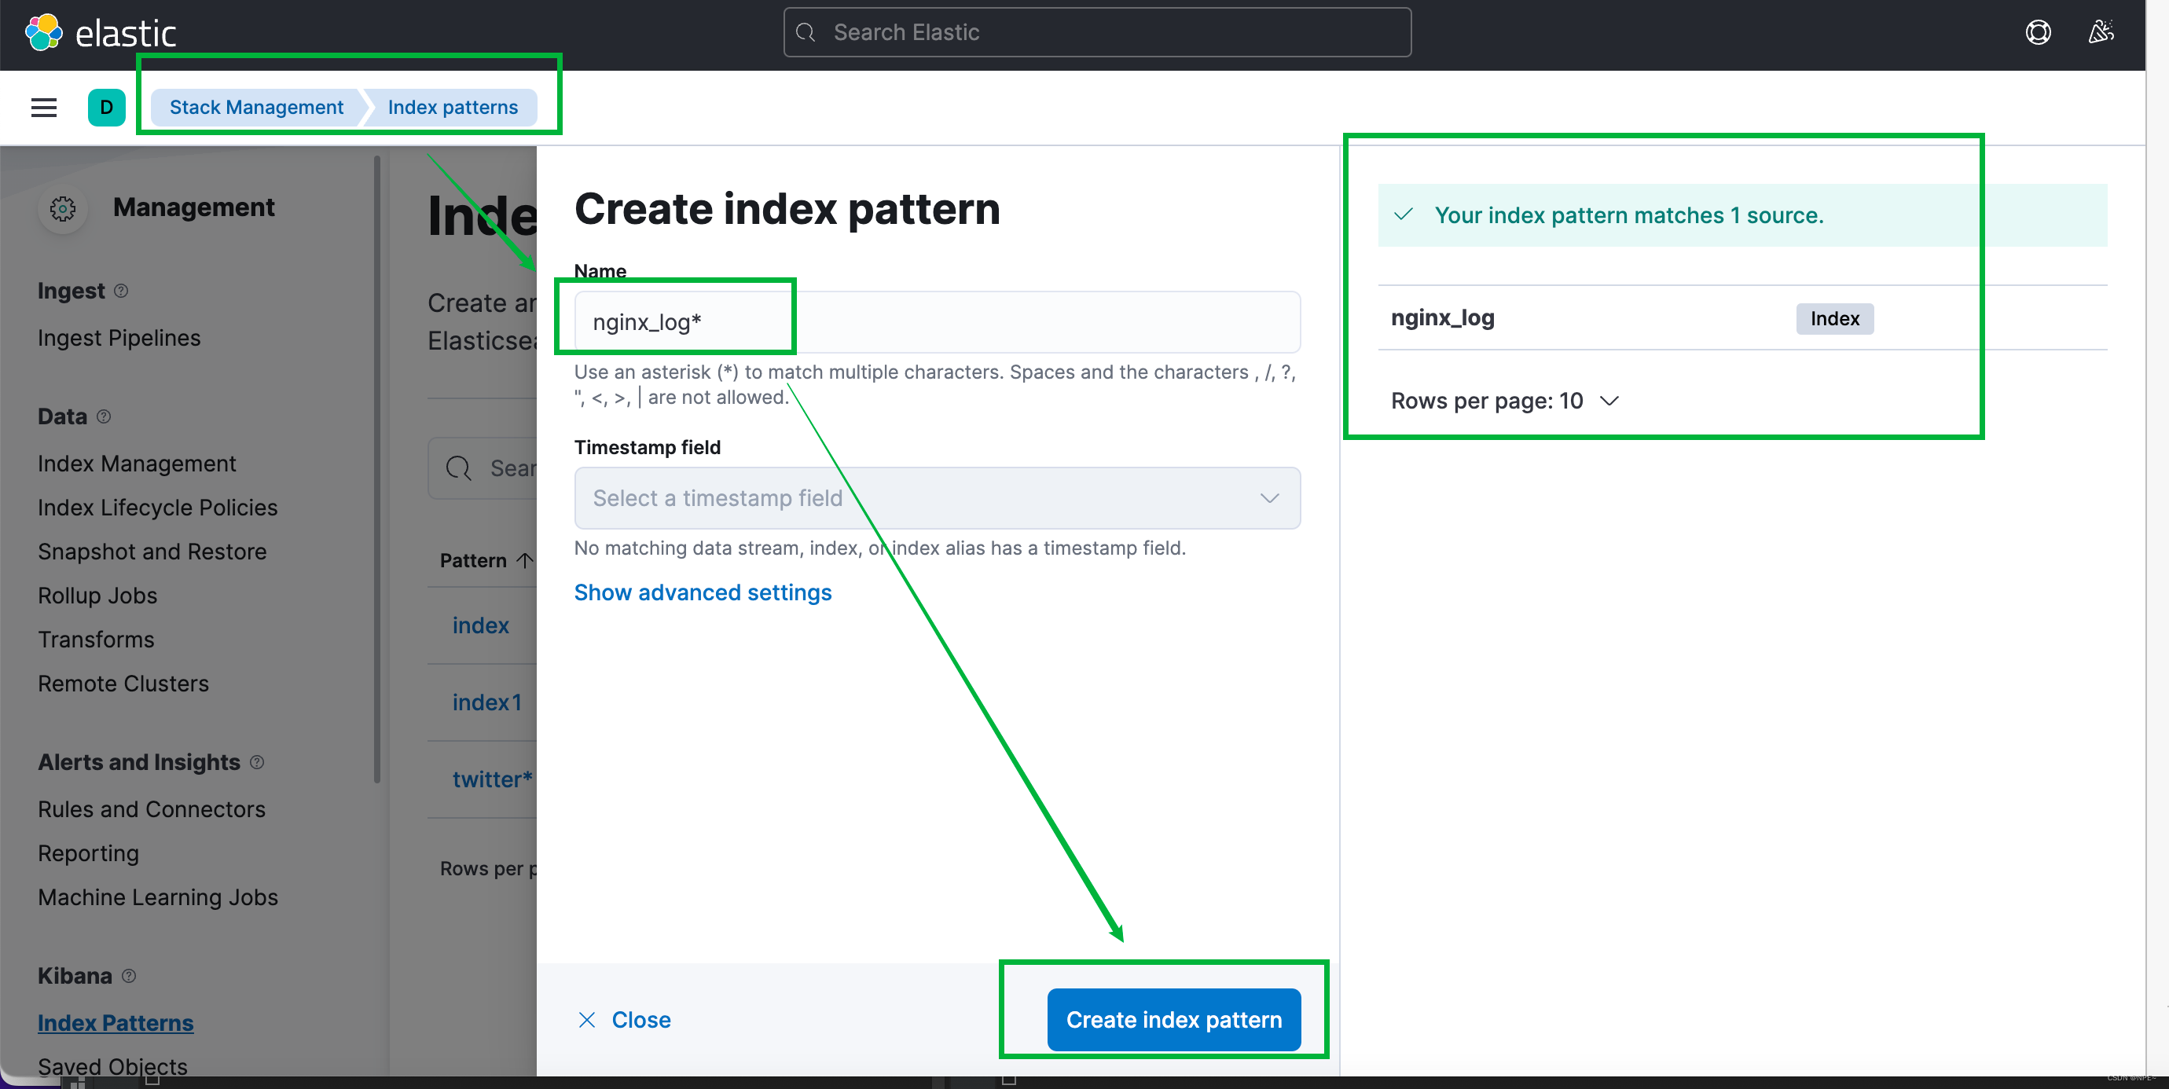Open Index Management
2169x1089 pixels.
coord(137,463)
